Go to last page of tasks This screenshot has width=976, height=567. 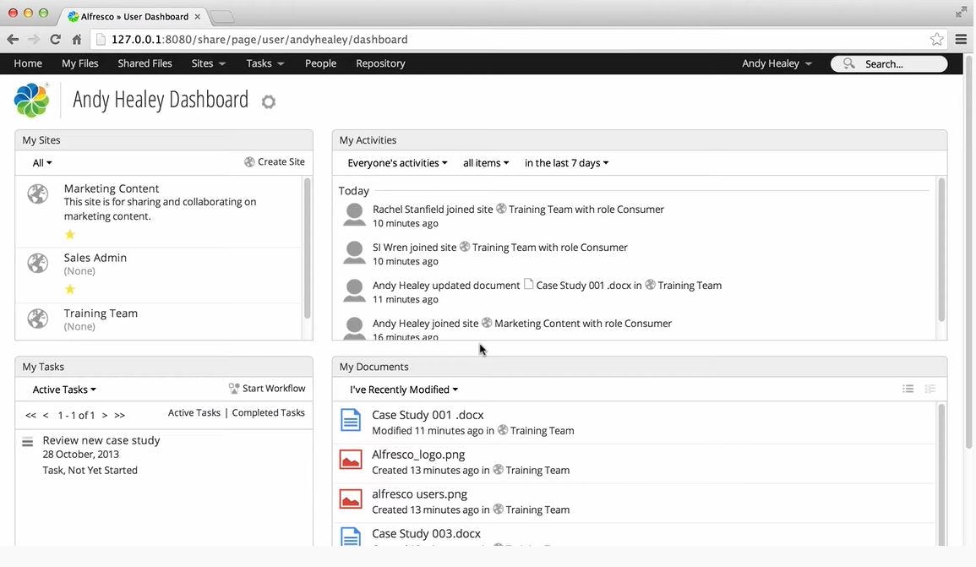[119, 415]
